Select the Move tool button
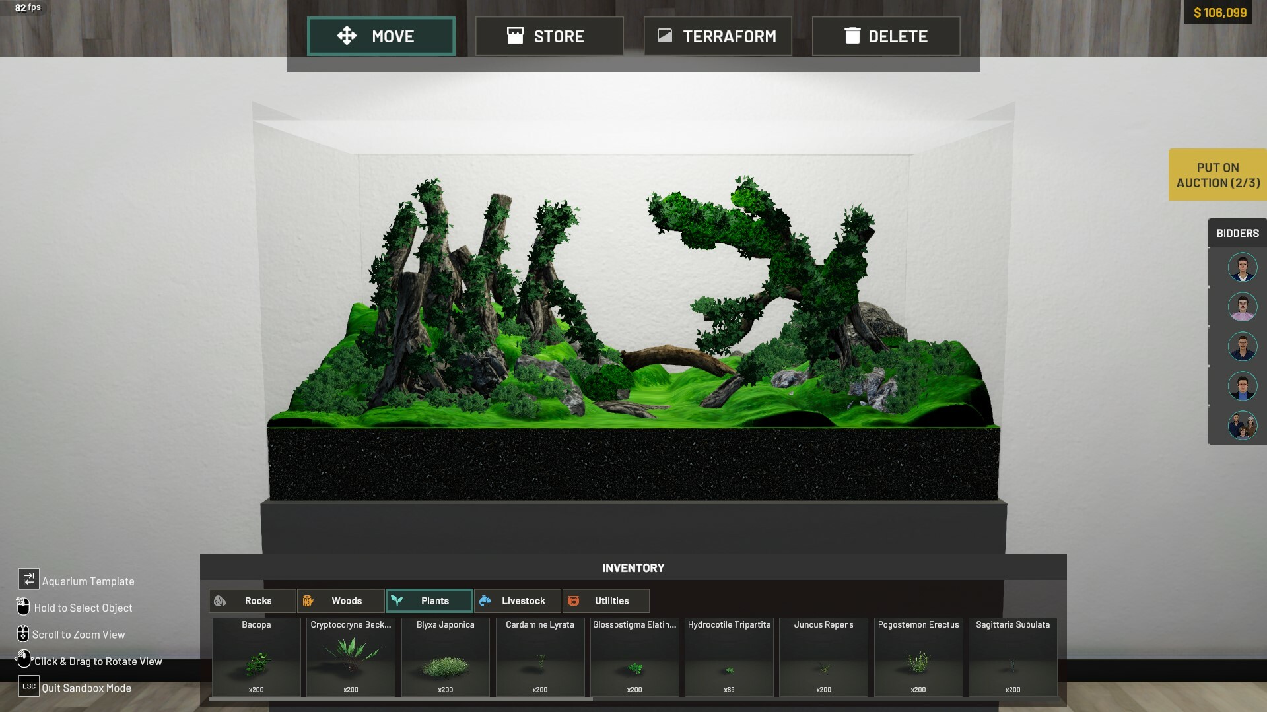Viewport: 1267px width, 712px height. coord(381,36)
